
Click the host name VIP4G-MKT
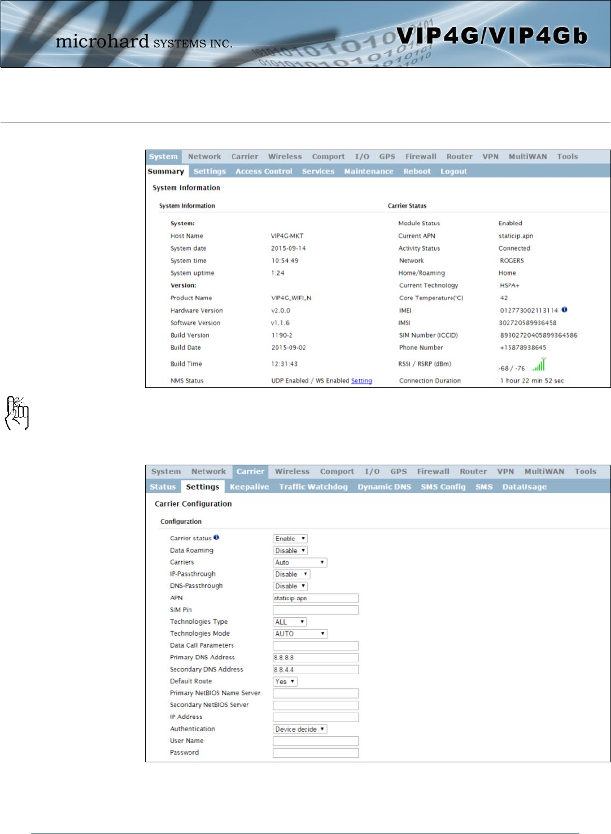[287, 235]
